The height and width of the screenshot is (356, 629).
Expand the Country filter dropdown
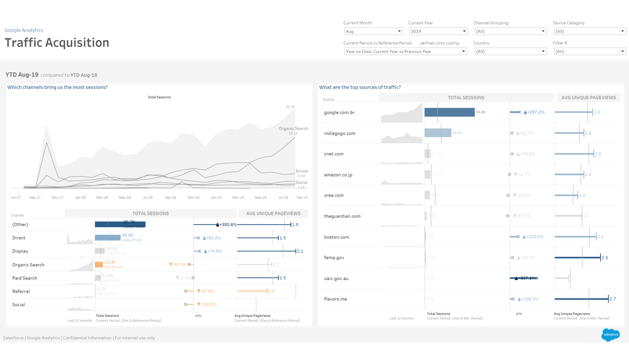tap(510, 51)
